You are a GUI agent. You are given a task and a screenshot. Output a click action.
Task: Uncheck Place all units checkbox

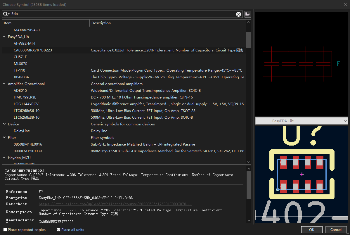pyautogui.click(x=58, y=230)
